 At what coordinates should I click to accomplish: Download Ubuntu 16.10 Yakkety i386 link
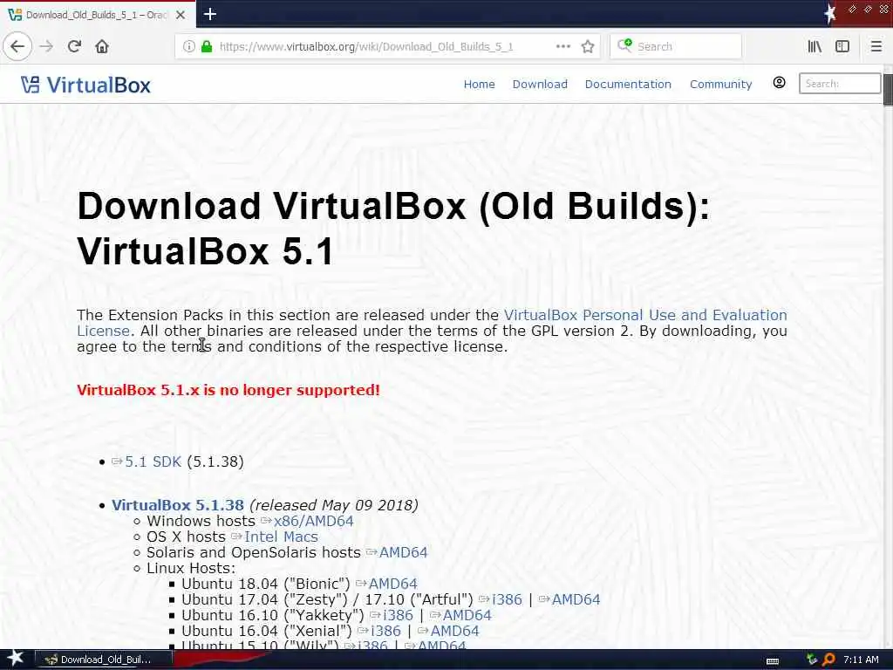pos(398,615)
